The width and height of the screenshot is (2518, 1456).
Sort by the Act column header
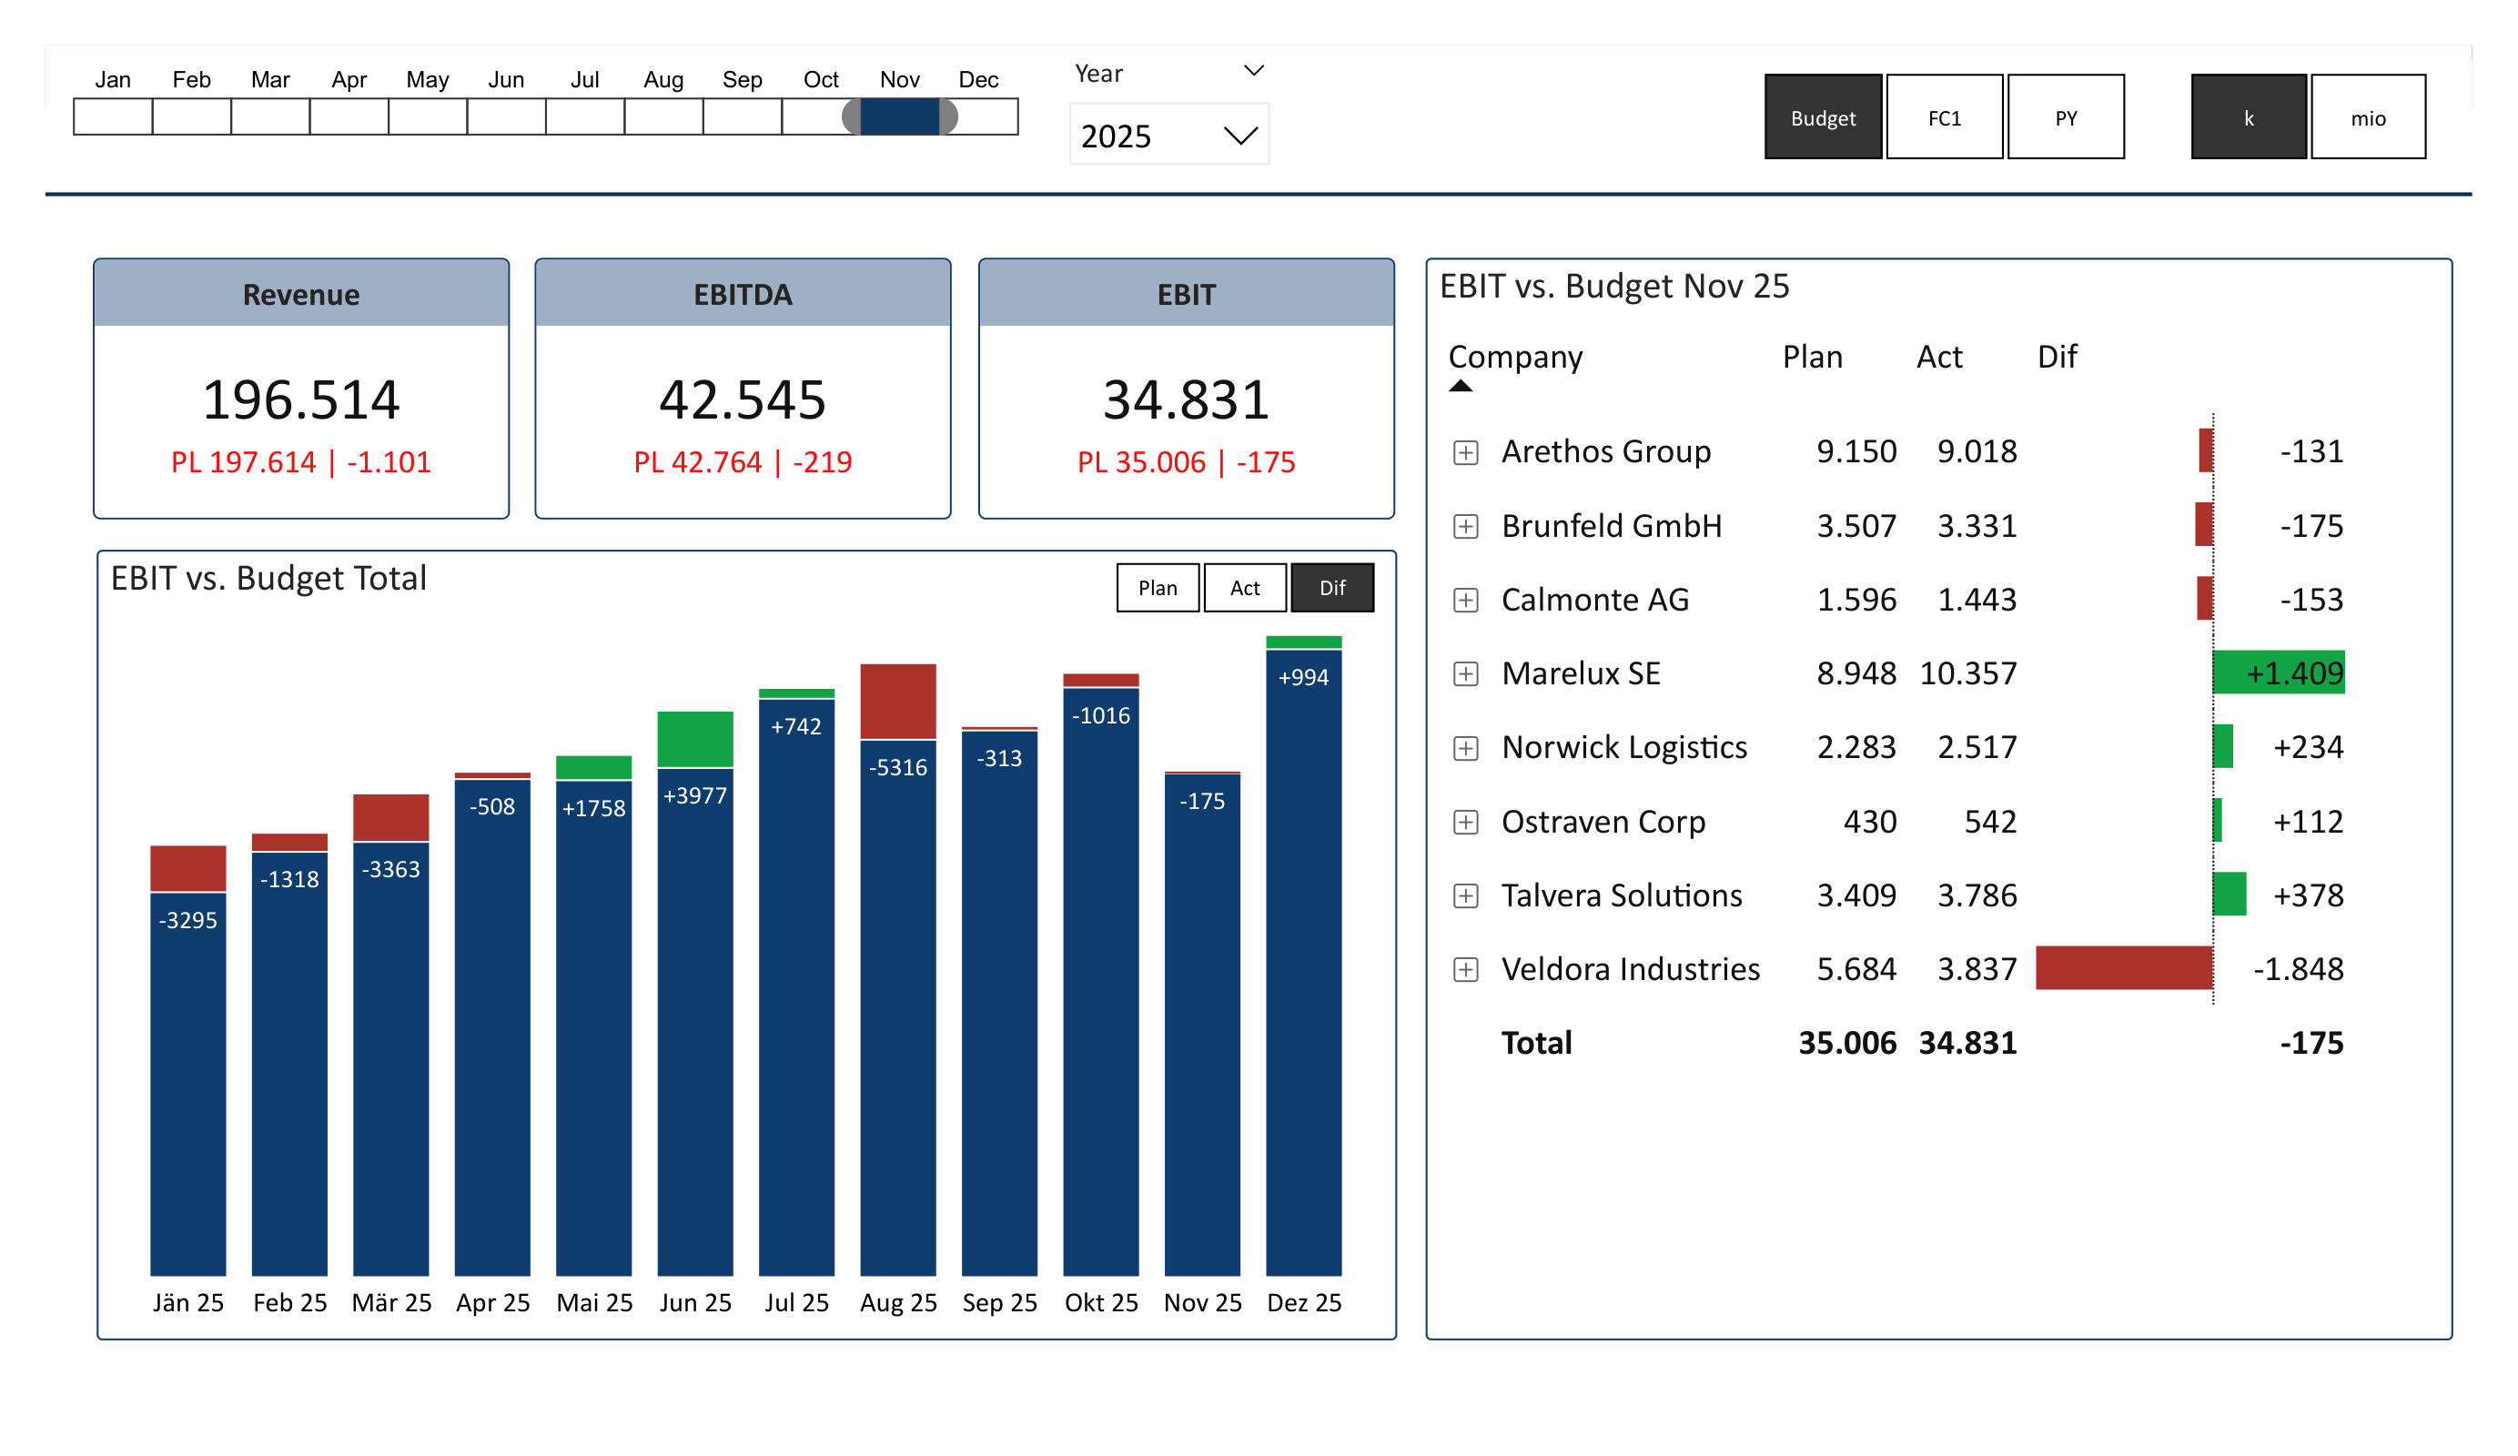[x=1938, y=357]
